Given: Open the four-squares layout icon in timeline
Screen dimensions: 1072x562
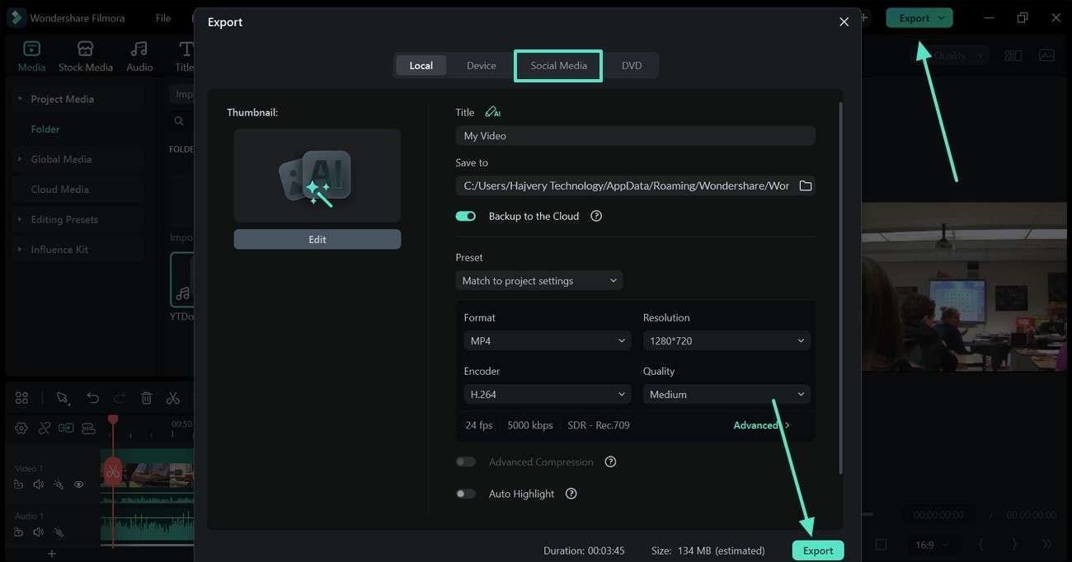Looking at the screenshot, I should [x=21, y=398].
